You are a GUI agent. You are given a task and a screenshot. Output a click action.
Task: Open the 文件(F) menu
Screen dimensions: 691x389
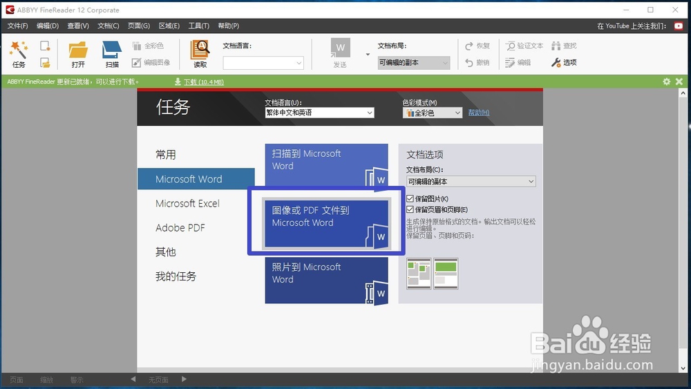[18, 26]
